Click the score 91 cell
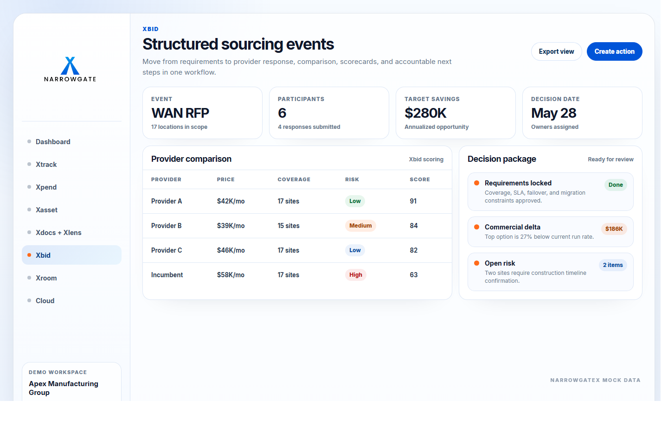This screenshot has height=445, width=668. click(x=413, y=201)
